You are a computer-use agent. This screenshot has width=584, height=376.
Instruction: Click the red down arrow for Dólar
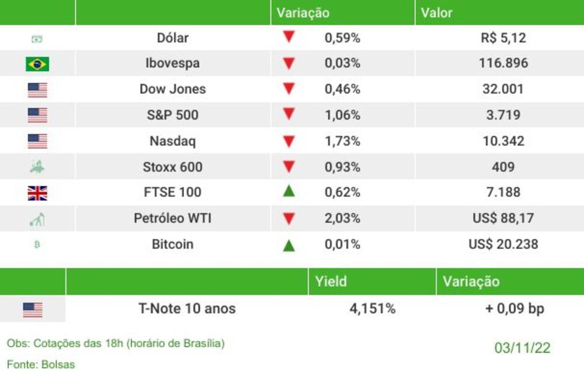pyautogui.click(x=288, y=36)
